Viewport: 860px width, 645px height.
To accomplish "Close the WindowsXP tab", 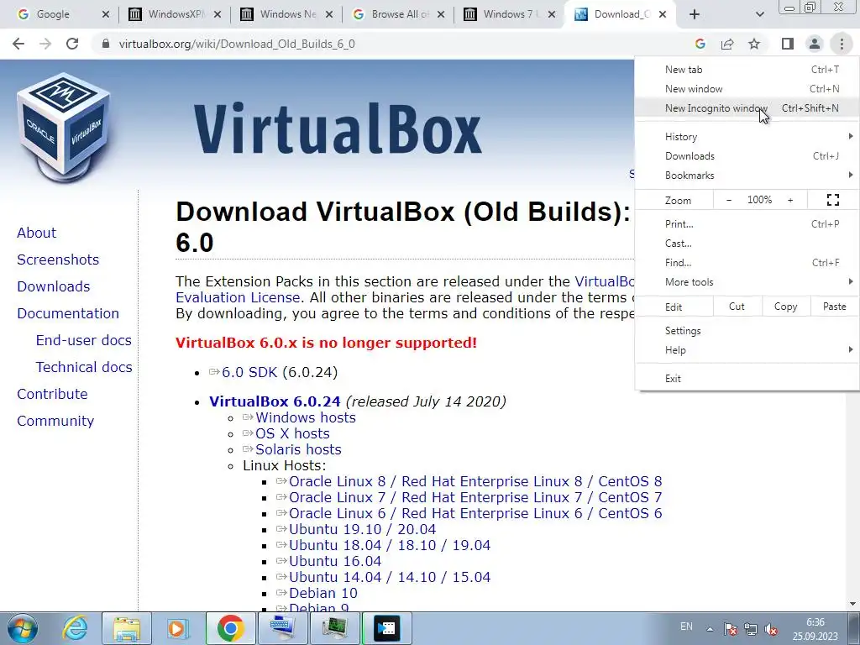I will [x=218, y=15].
